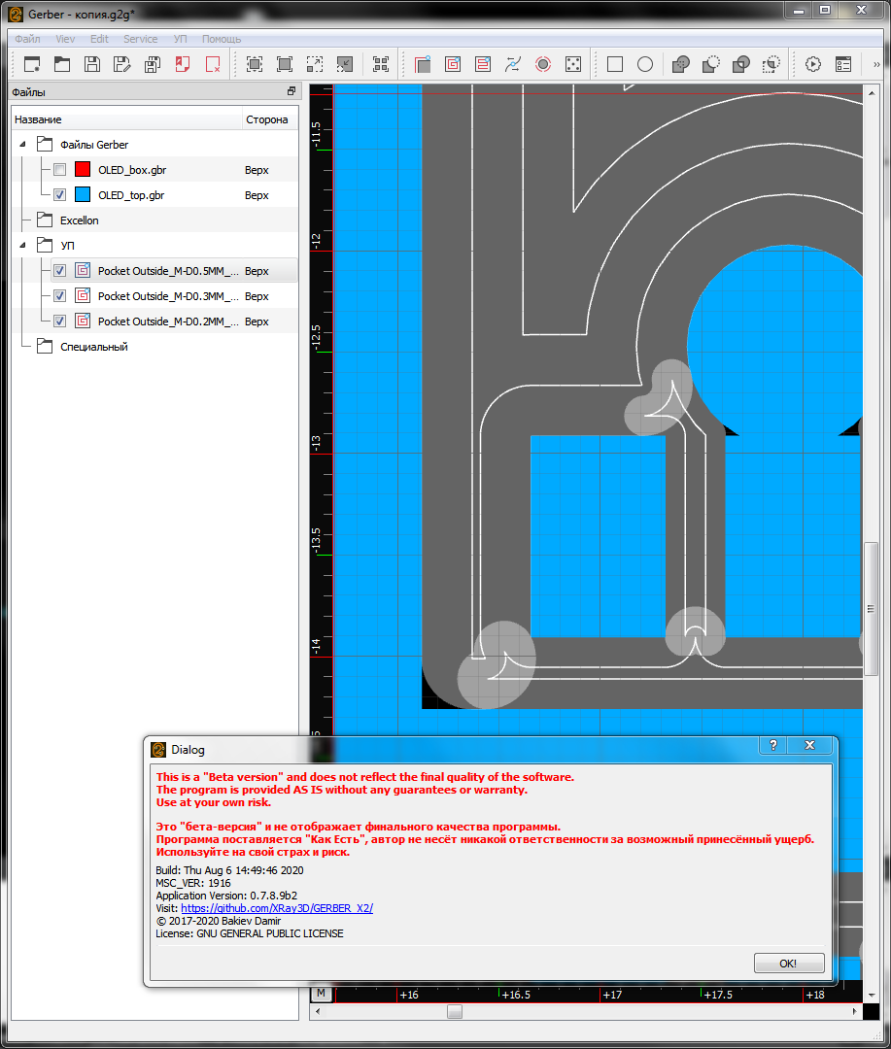Viewport: 891px width, 1049px height.
Task: Open the УП menu in menu bar
Action: tap(180, 39)
